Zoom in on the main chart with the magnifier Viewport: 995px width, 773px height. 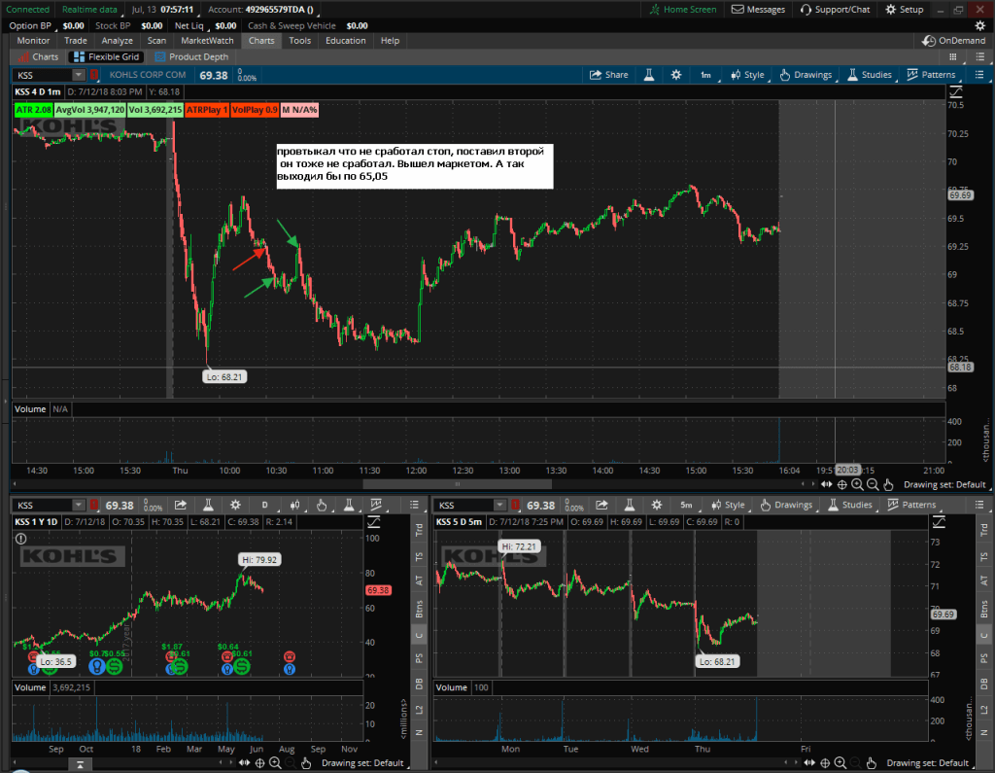coord(858,484)
